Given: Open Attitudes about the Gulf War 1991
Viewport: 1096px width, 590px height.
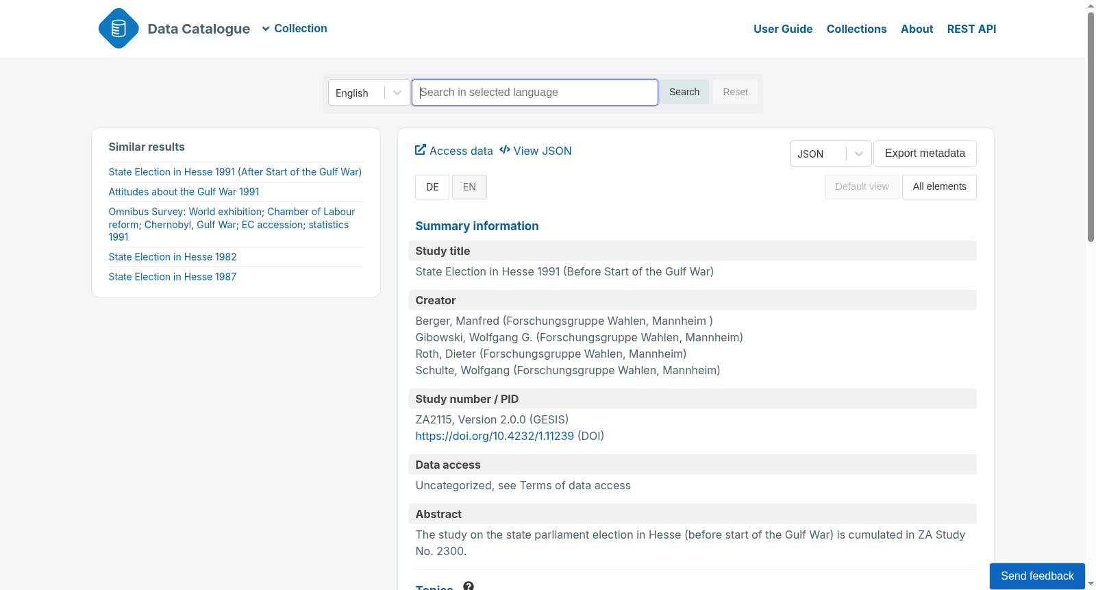Looking at the screenshot, I should pos(184,192).
